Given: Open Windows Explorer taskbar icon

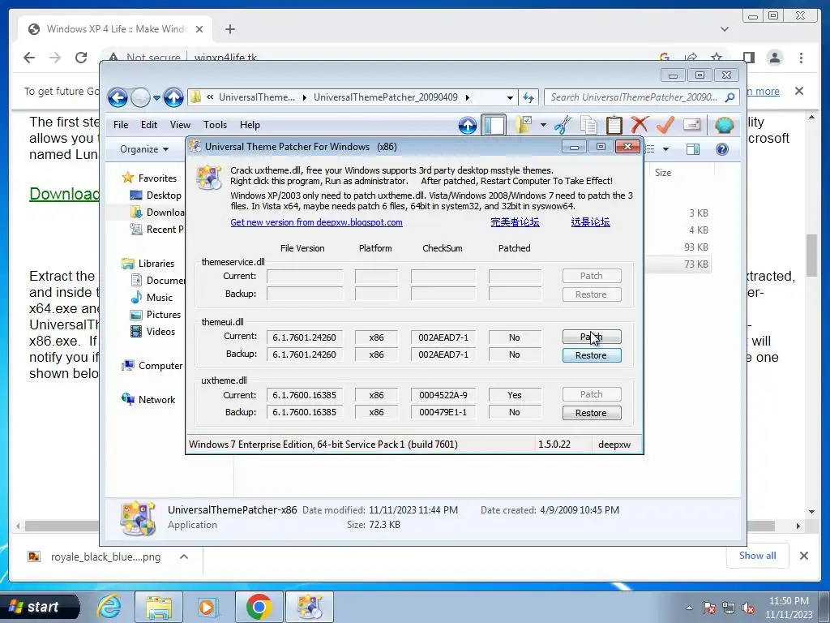Looking at the screenshot, I should click(x=159, y=607).
